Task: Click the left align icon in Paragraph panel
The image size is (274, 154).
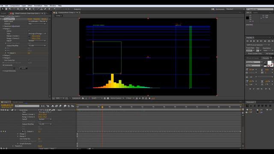Action: 247,106
